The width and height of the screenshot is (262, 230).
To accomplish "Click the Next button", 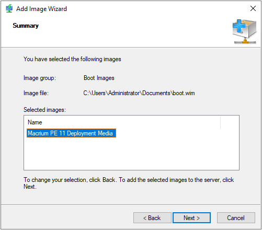I will 191,218.
